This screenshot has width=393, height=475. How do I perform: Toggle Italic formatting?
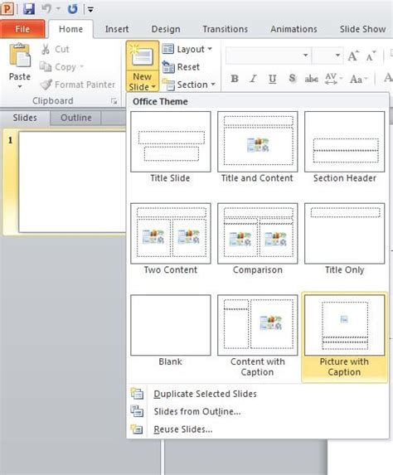(x=254, y=79)
